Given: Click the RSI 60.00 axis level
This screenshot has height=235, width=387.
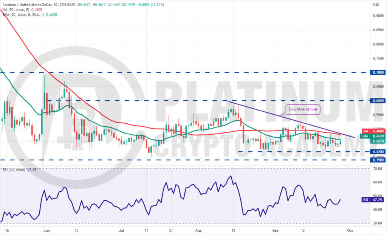Looking at the screenshot, I should point(378,182).
